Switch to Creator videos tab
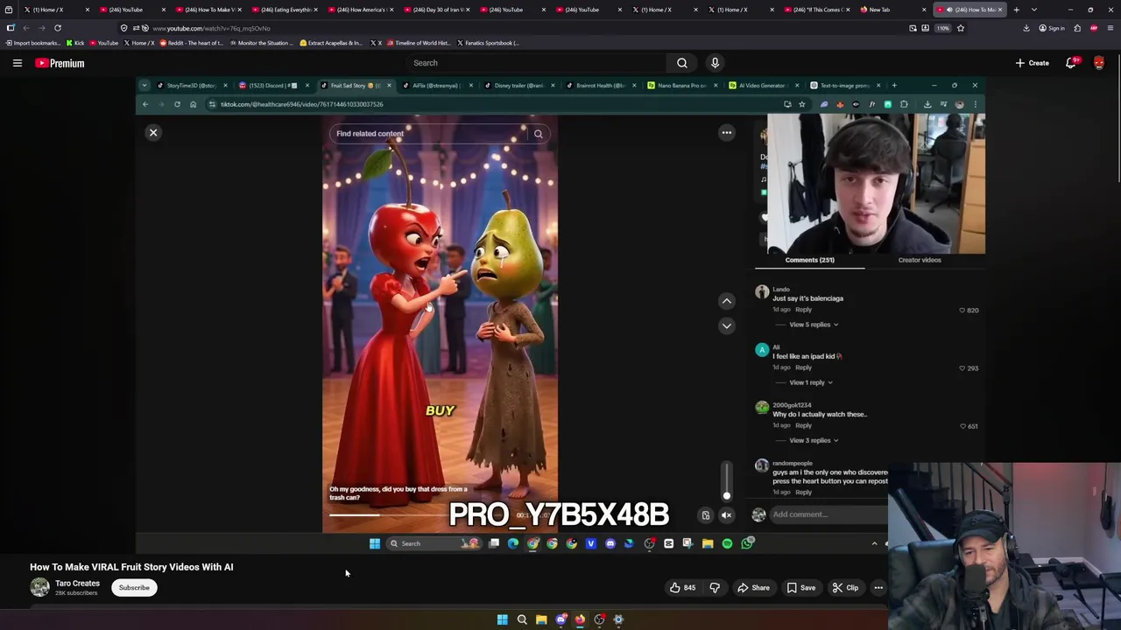 tap(920, 260)
